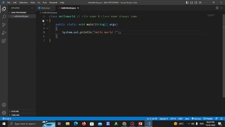The width and height of the screenshot is (225, 127).
Task: Click the VS Code logo in title bar
Action: tap(3, 2)
